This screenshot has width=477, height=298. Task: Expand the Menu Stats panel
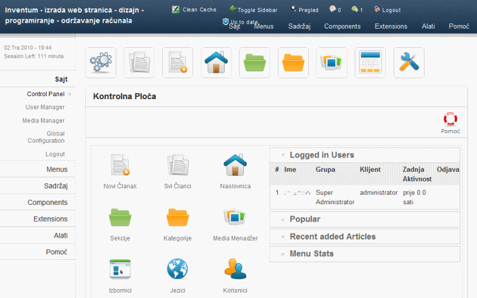(x=311, y=254)
